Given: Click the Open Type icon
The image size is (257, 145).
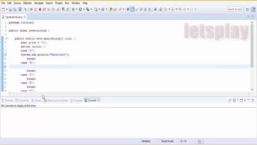Looking at the screenshot, I should point(111,9).
